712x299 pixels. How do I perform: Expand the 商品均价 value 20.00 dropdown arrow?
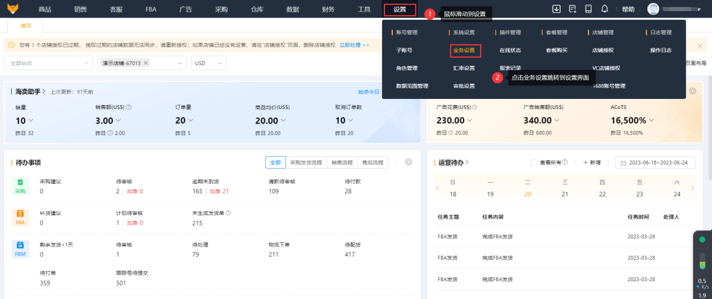pyautogui.click(x=283, y=120)
